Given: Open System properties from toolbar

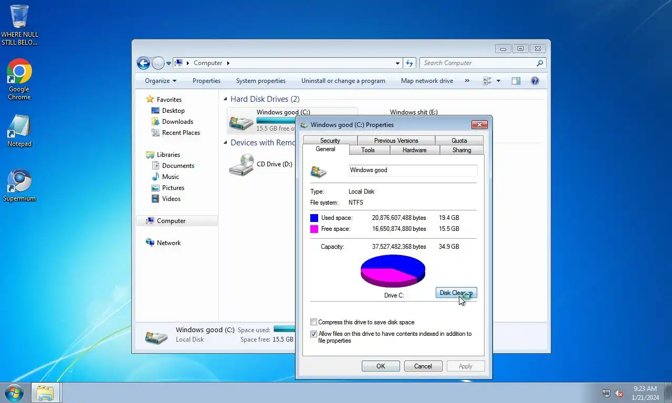Looking at the screenshot, I should pyautogui.click(x=261, y=81).
